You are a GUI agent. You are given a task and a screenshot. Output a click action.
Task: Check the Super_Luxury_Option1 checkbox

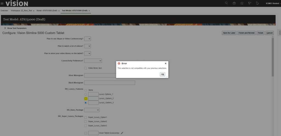point(86,117)
